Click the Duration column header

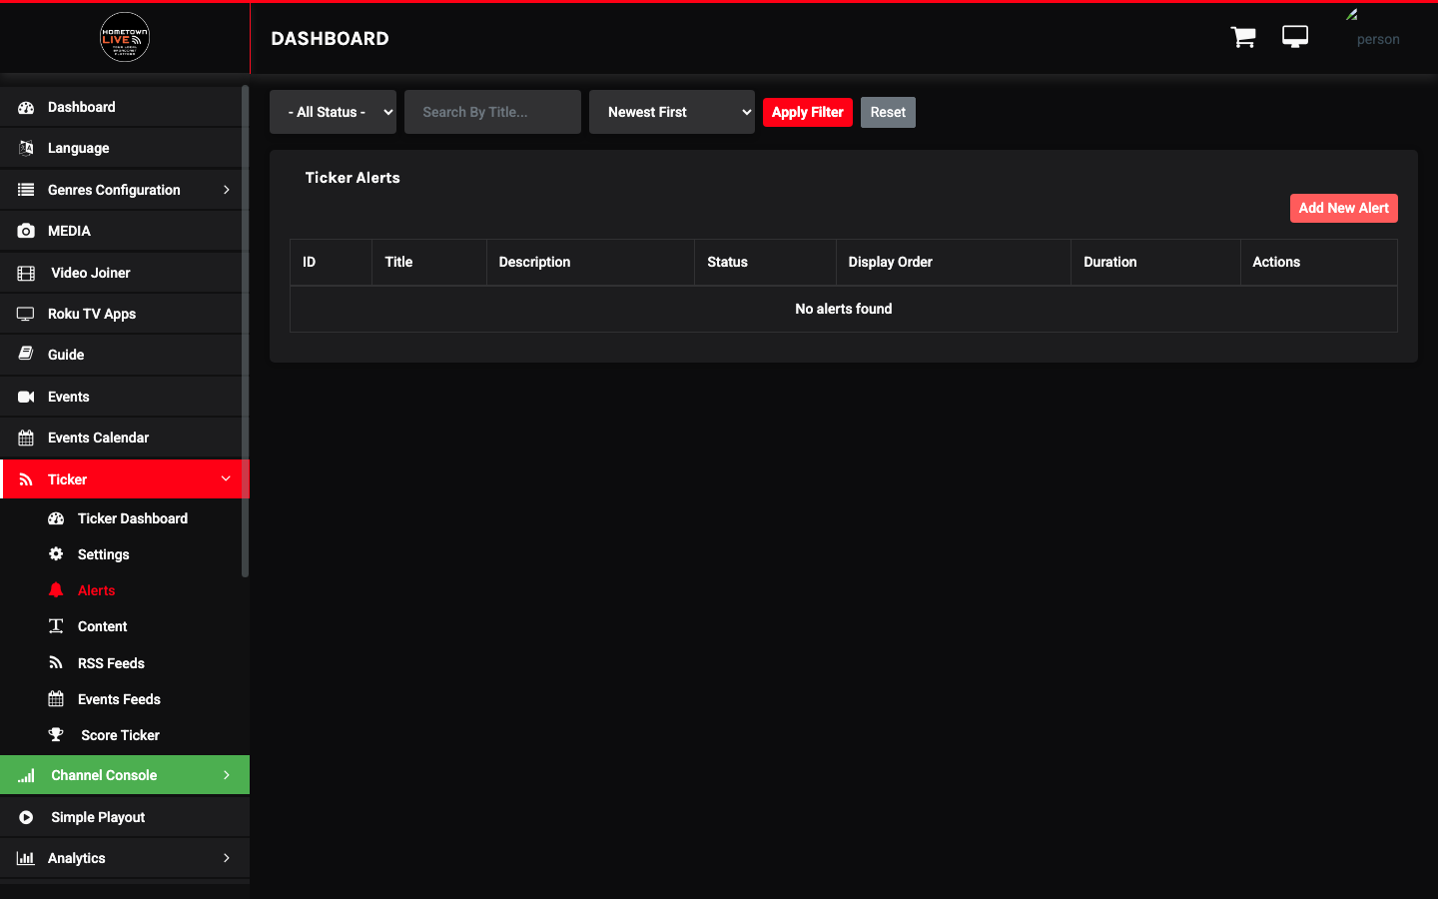[1155, 262]
